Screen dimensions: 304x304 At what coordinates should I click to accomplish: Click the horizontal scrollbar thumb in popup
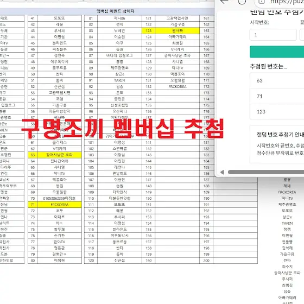(x=266, y=172)
